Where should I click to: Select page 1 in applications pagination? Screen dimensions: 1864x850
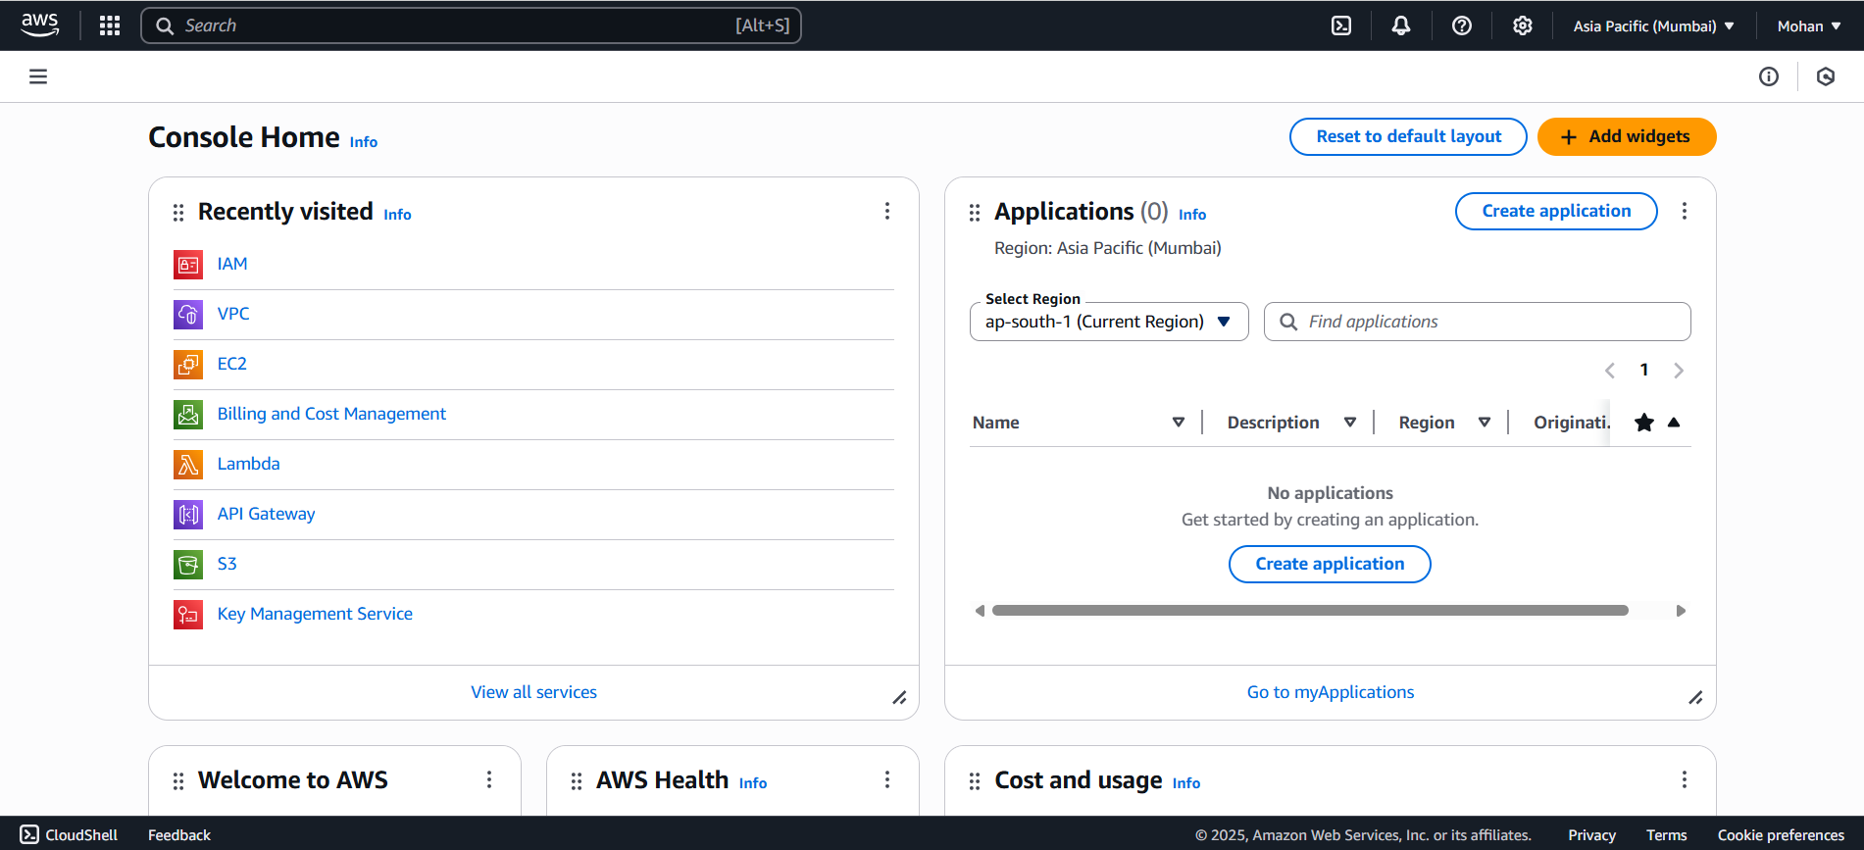pos(1644,370)
